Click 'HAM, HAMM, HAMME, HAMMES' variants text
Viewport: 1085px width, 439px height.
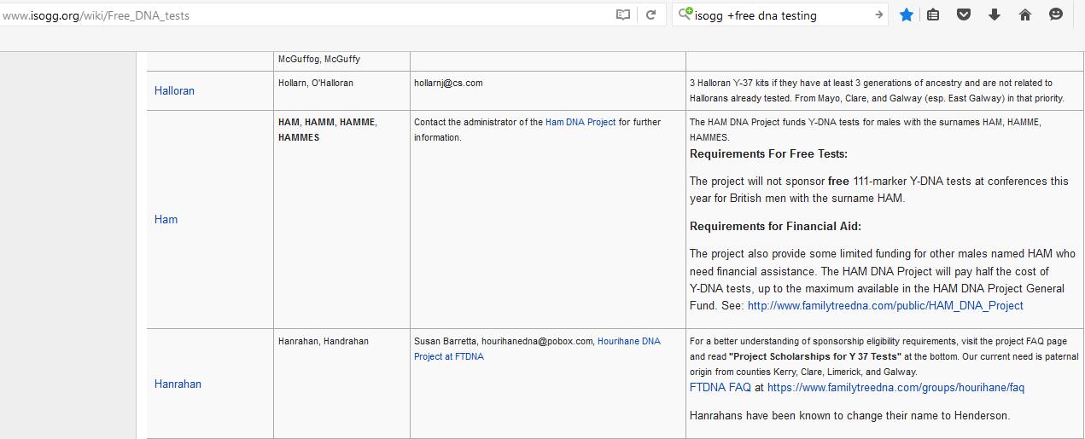coord(327,130)
